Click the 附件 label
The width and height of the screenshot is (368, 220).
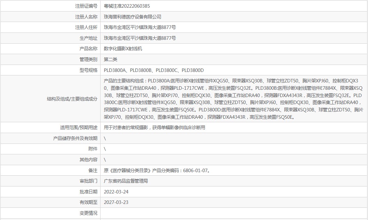pos(93,149)
